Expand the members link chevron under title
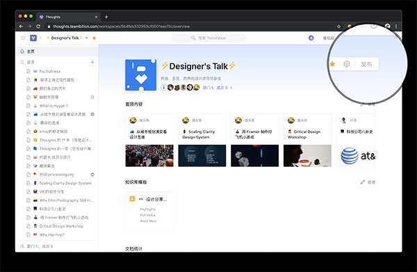The height and width of the screenshot is (272, 417). 231,88
